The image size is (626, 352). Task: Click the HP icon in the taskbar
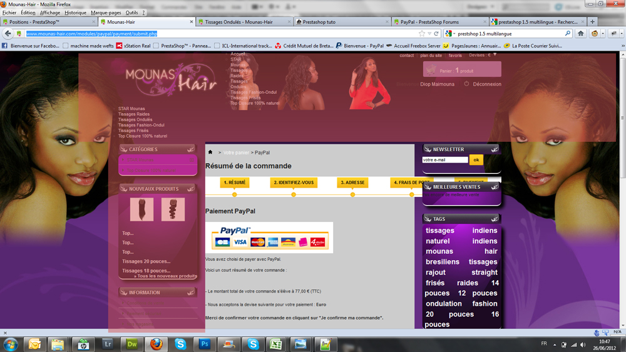(x=83, y=344)
